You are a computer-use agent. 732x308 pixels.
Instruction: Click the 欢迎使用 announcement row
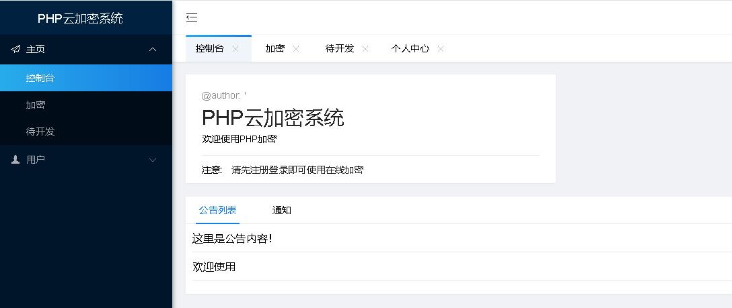[214, 266]
